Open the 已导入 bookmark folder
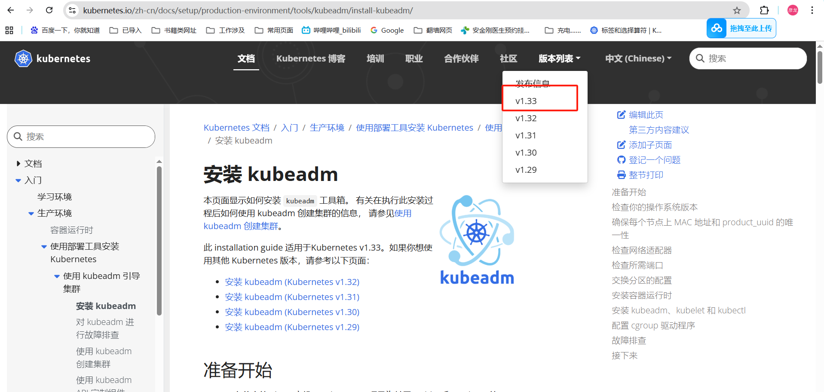The width and height of the screenshot is (824, 392). 126,30
